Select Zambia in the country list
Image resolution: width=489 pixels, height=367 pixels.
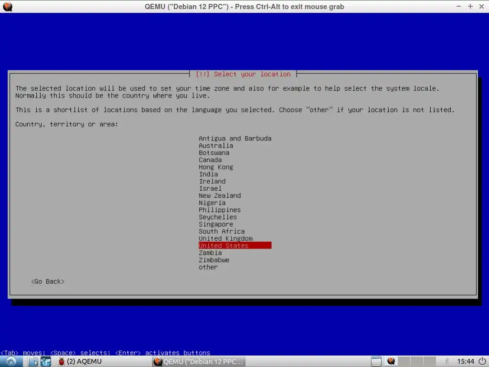[210, 253]
